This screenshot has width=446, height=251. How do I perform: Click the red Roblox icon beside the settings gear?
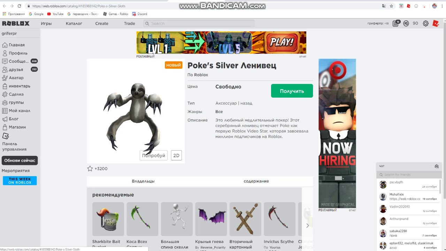[x=436, y=23]
